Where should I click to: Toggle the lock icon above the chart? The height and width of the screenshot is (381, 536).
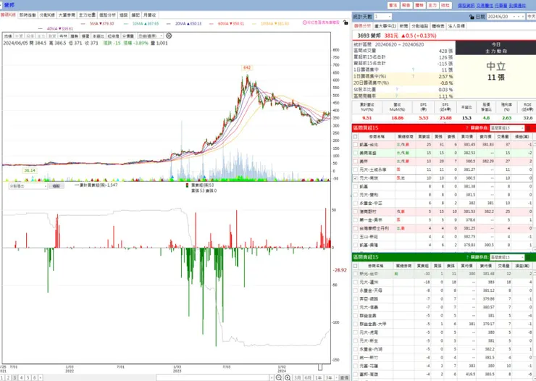346,22
